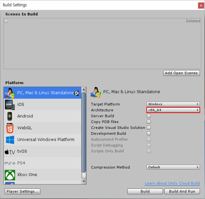
Task: Click the platform list scrollbar thumb
Action: click(84, 132)
